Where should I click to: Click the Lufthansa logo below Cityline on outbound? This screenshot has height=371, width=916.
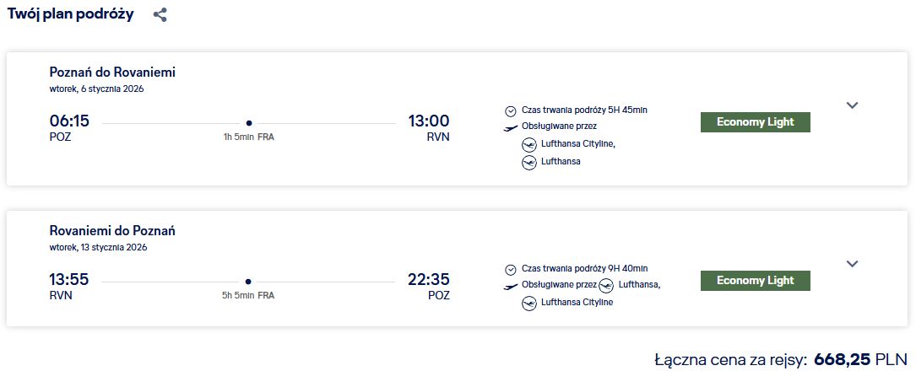(529, 162)
